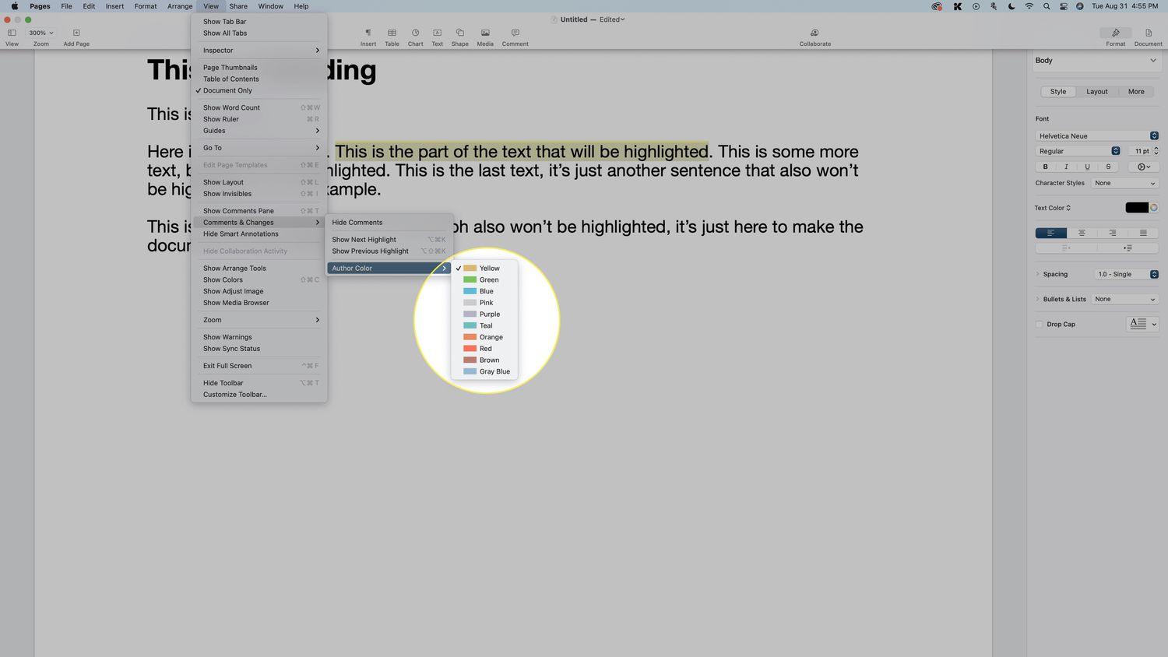
Task: Open the Table toolbar icon
Action: coord(392,33)
